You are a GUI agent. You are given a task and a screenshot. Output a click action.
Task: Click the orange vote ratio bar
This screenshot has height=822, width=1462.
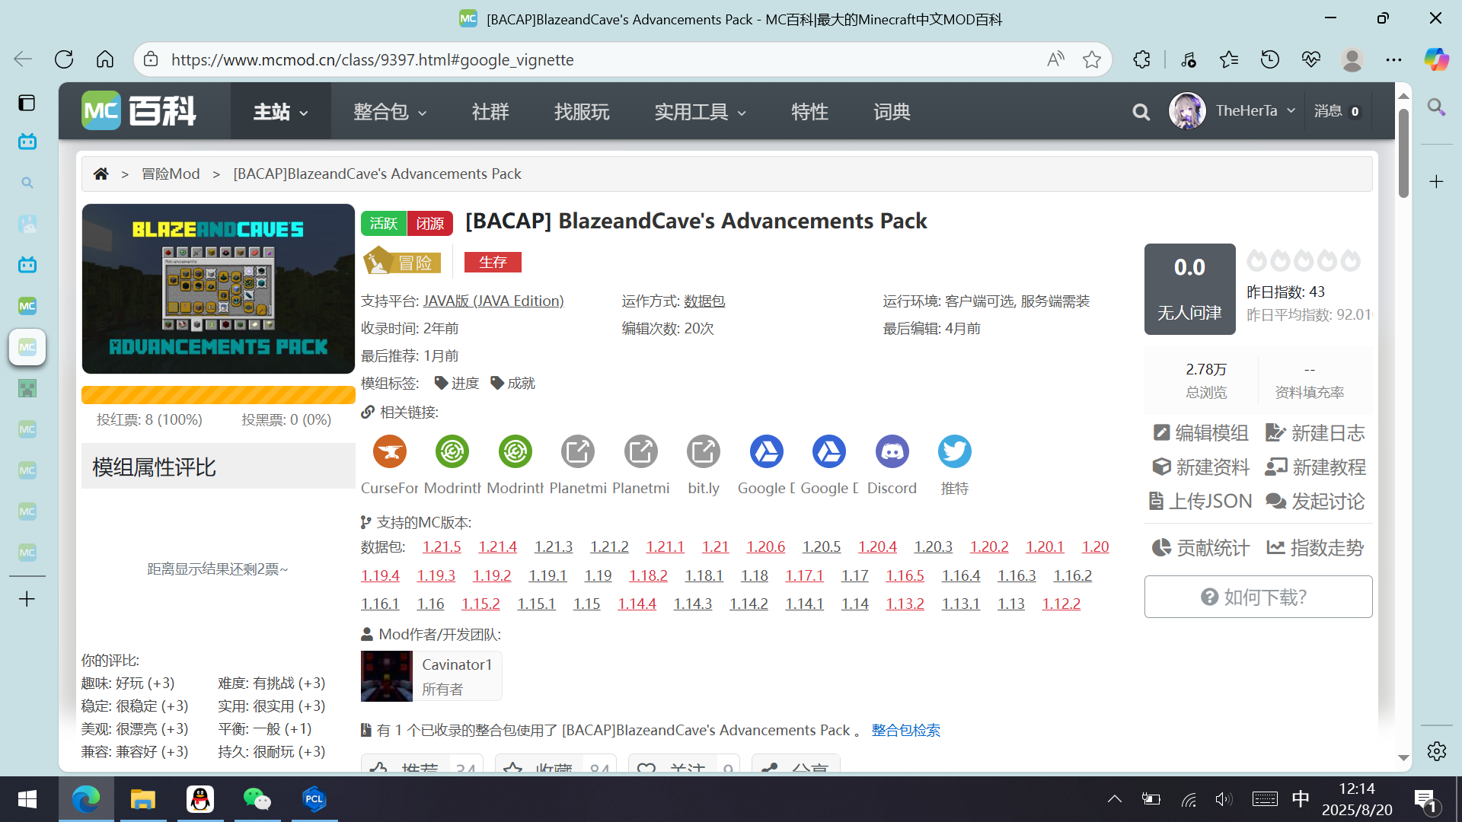click(219, 395)
